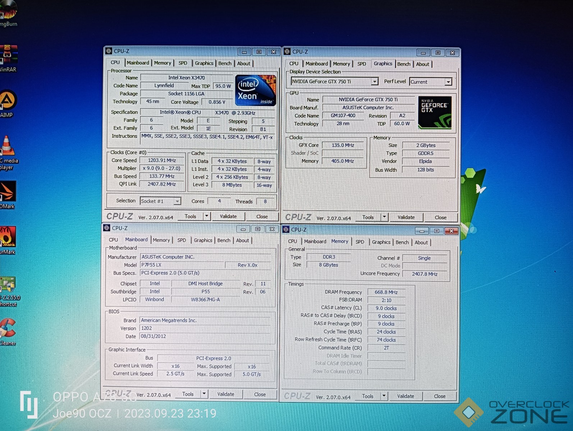Click the Name field Intel Xeon X3470
Image resolution: width=573 pixels, height=431 pixels.
pos(187,78)
